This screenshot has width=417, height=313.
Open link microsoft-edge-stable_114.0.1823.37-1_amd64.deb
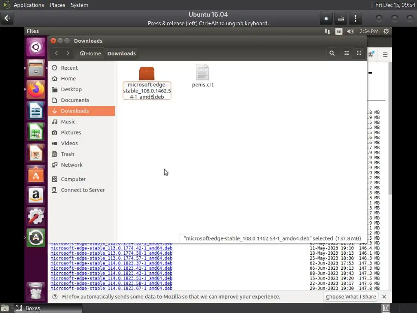[x=112, y=263]
